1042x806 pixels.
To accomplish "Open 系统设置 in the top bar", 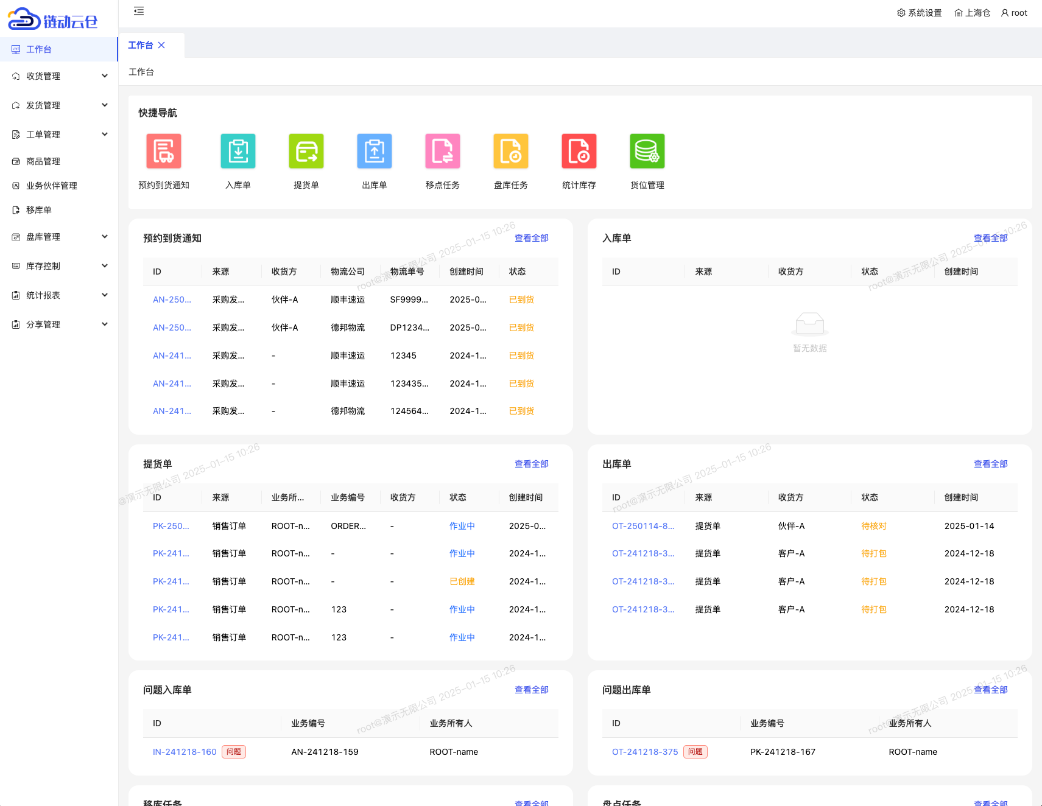I will (x=919, y=13).
